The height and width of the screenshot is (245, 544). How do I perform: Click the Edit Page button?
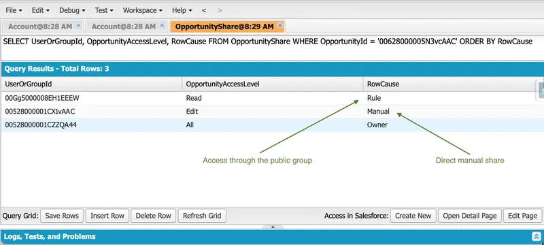[x=522, y=216]
